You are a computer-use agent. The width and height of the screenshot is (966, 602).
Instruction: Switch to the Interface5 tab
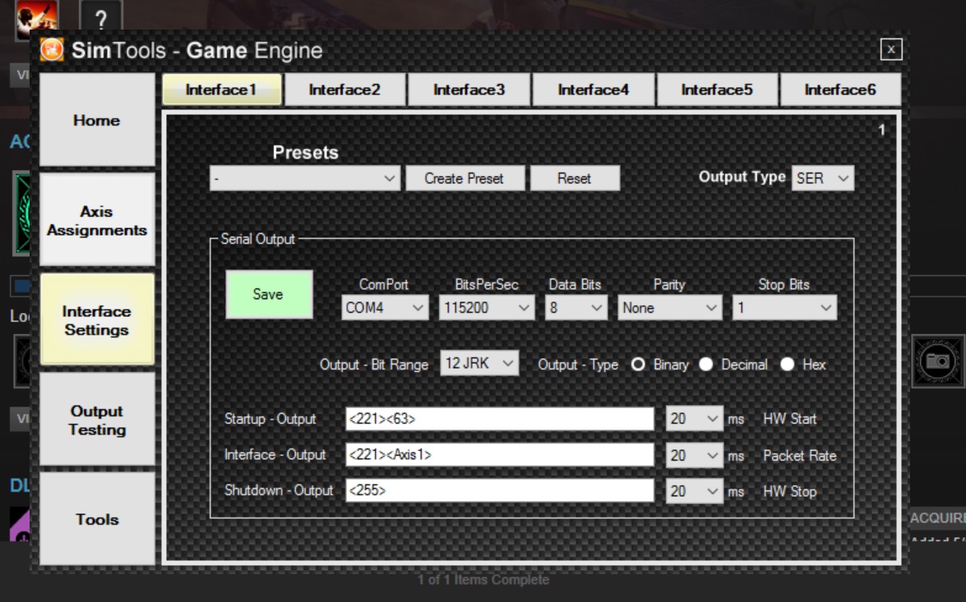(x=717, y=90)
